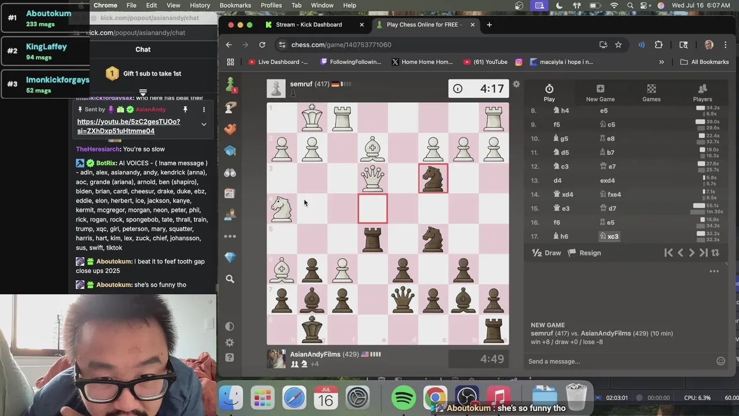
Task: Switch to the New Game tab
Action: tap(600, 92)
